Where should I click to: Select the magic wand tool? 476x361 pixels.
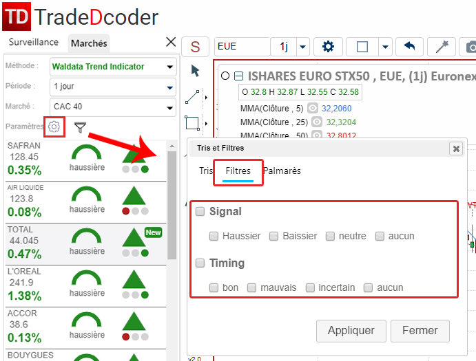tap(442, 47)
